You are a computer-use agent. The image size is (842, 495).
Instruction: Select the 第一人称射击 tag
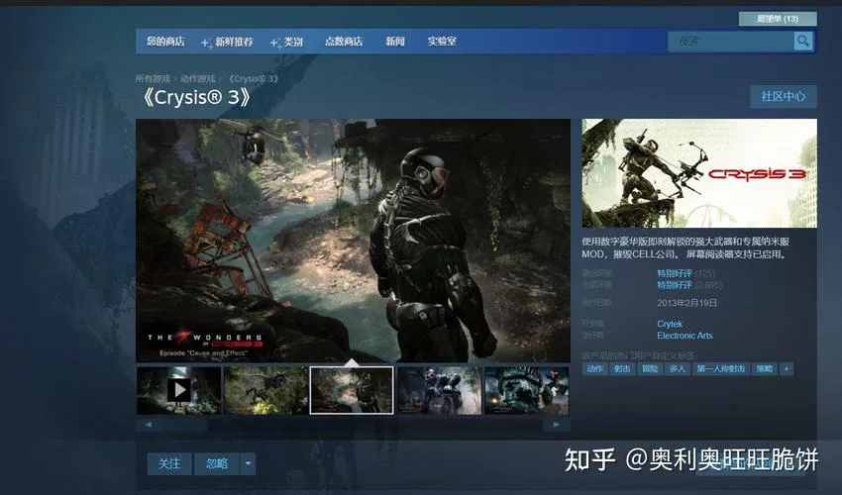point(720,369)
